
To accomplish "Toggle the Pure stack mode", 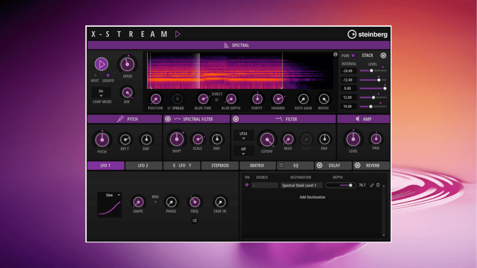I will pyautogui.click(x=354, y=55).
